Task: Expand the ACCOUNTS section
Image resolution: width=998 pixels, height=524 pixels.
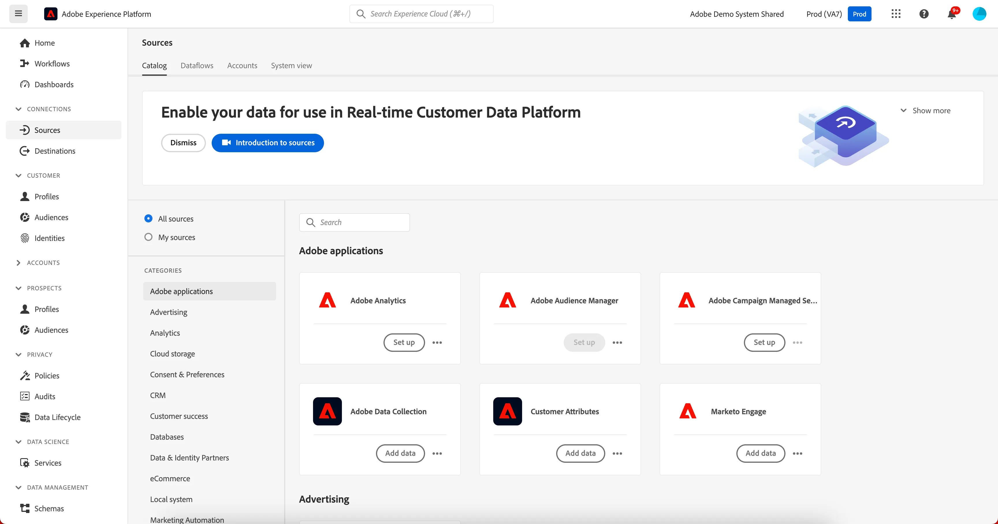Action: [18, 263]
